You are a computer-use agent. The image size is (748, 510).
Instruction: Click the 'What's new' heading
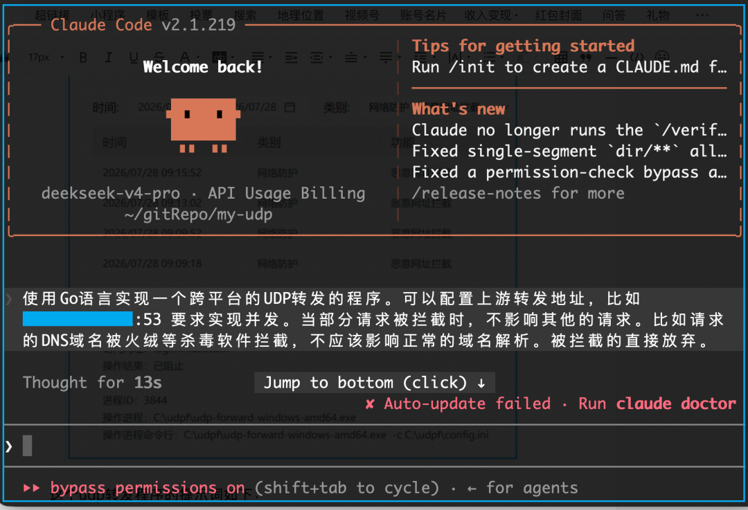pyautogui.click(x=458, y=109)
